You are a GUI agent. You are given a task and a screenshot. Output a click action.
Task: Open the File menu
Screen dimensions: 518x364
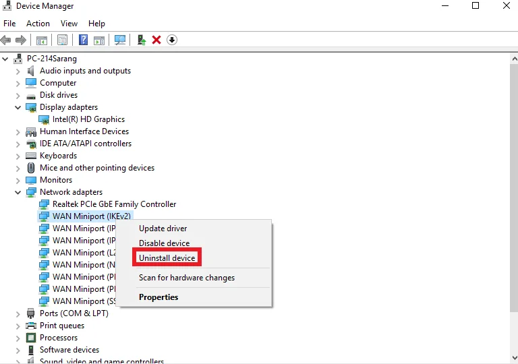point(9,24)
